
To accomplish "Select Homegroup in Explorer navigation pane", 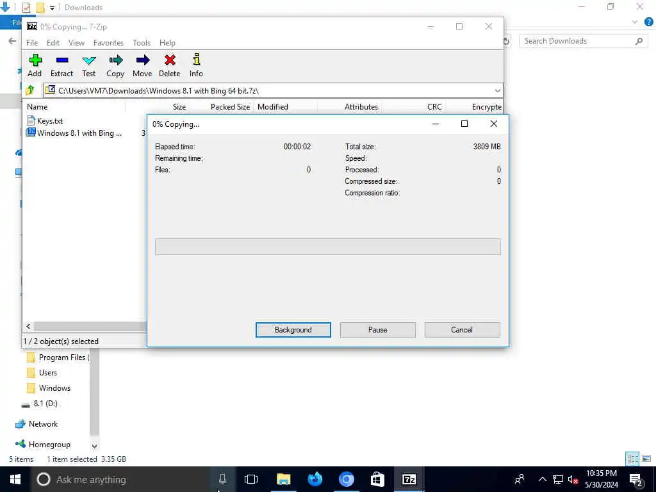I will click(x=43, y=445).
